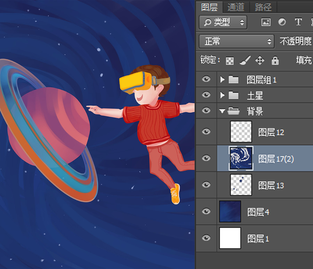Screen dimensions: 313x269
Task: Select the 图层 (Layers) tab
Action: pos(209,7)
